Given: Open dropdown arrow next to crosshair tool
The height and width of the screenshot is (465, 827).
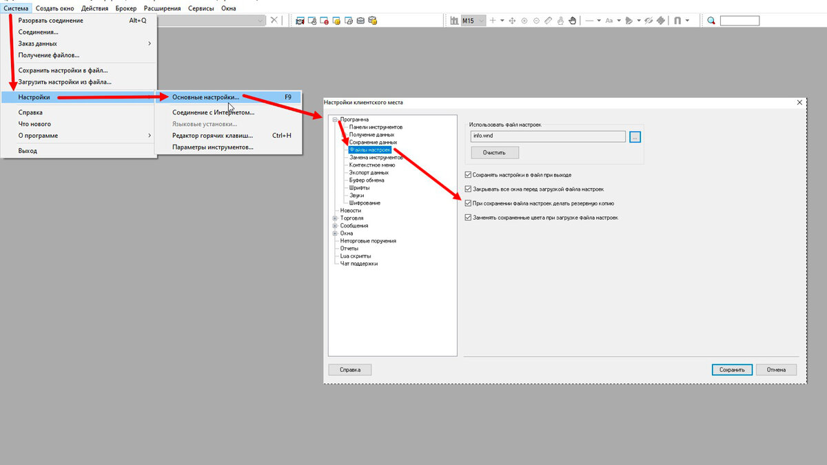Looking at the screenshot, I should (502, 21).
